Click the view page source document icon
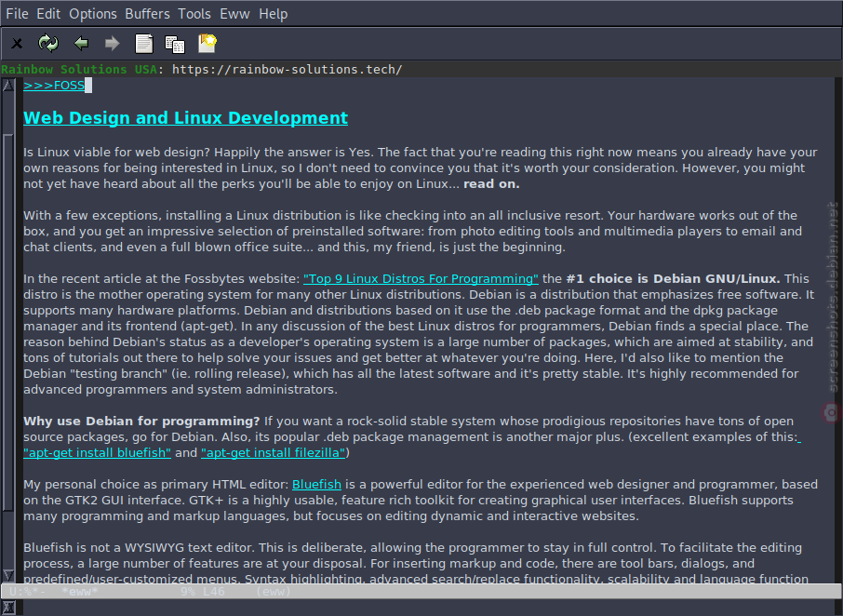 [143, 44]
